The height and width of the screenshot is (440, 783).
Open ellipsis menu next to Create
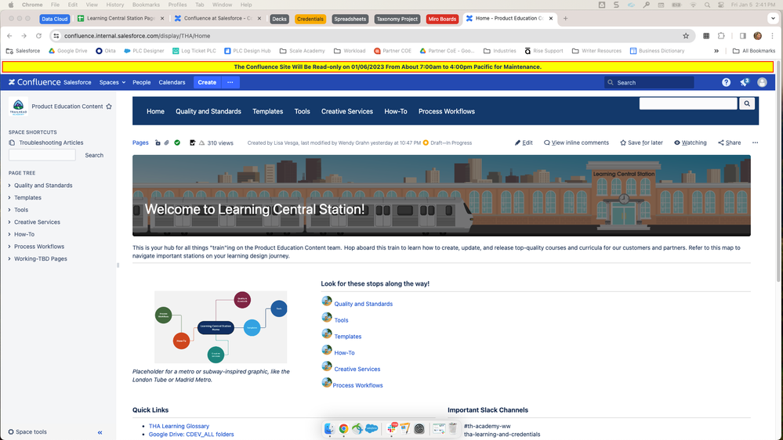coord(230,82)
